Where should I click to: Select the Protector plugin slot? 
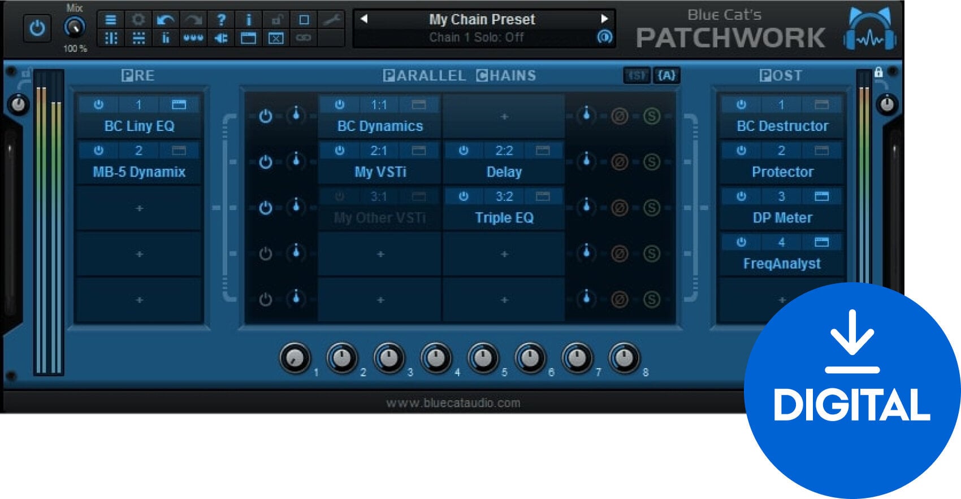(x=782, y=172)
